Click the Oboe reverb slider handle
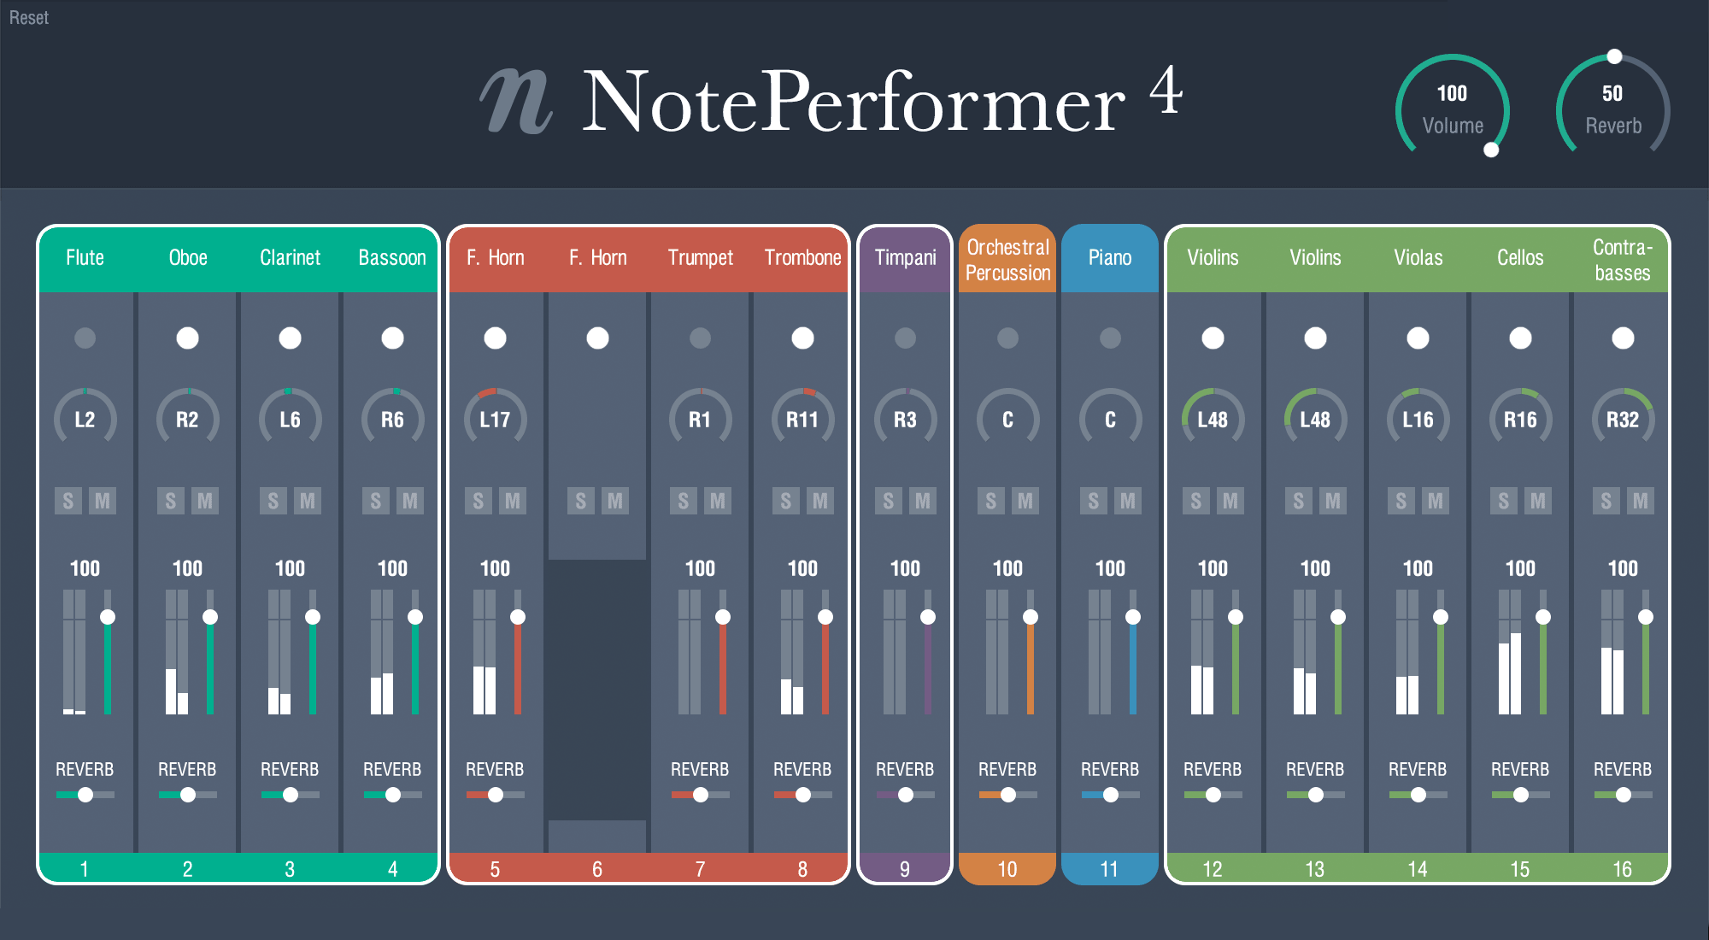The width and height of the screenshot is (1709, 940). [188, 795]
